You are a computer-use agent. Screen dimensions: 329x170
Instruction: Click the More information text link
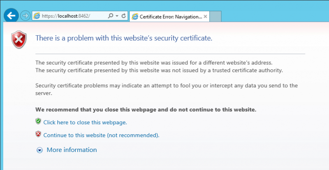click(72, 150)
